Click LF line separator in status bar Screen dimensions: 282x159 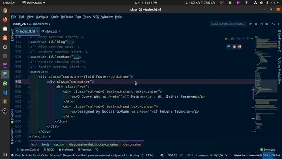tap(181, 155)
